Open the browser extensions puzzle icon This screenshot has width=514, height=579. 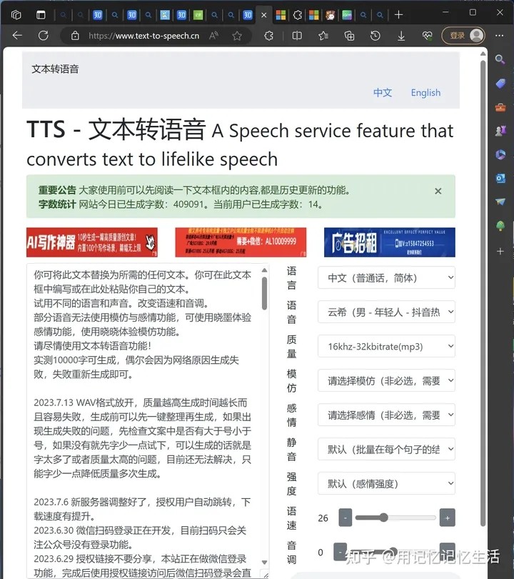(x=269, y=36)
